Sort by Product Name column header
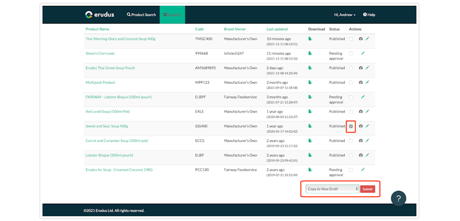460x221 pixels. 98,29
